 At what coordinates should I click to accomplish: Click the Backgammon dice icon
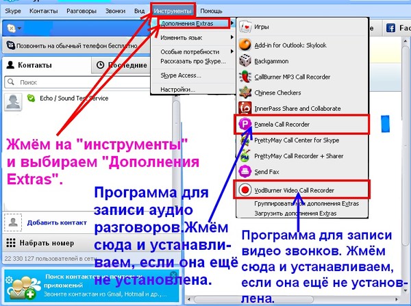tap(245, 60)
